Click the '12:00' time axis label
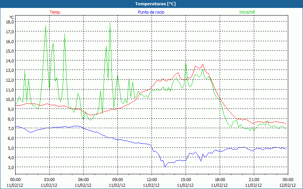This screenshot has width=303, height=189. pyautogui.click(x=152, y=180)
